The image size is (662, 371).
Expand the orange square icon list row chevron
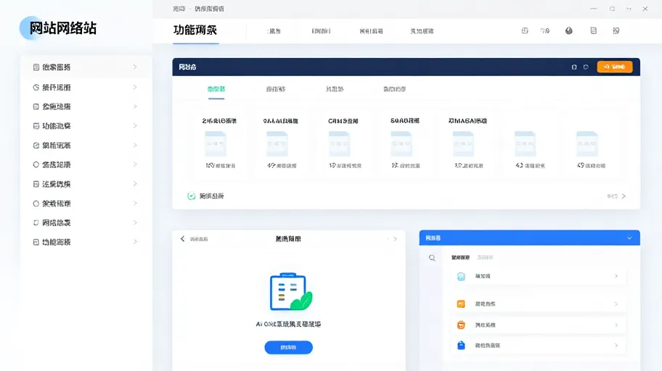616,304
